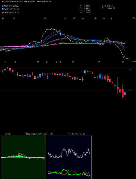136x179 pixels.
Task: Select the 'DOW PT: 23.15' legend label
Action: click(x=11, y=12)
